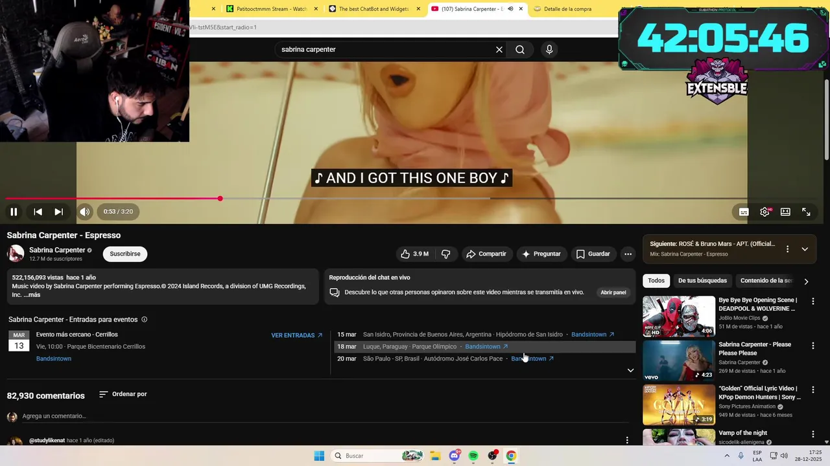830x466 pixels.
Task: Open Bandsintown link for San Isidro event
Action: 593,335
